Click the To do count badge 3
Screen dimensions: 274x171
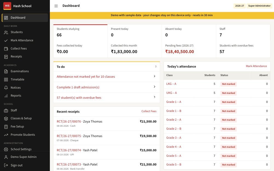point(156,66)
